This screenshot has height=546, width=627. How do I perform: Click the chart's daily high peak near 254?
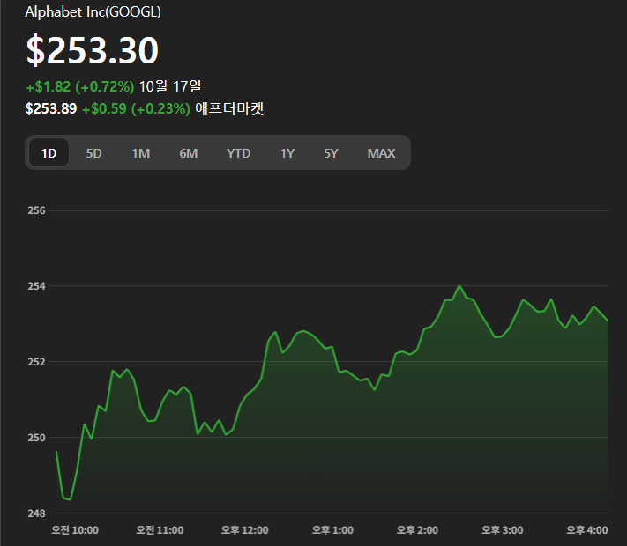[x=459, y=286]
